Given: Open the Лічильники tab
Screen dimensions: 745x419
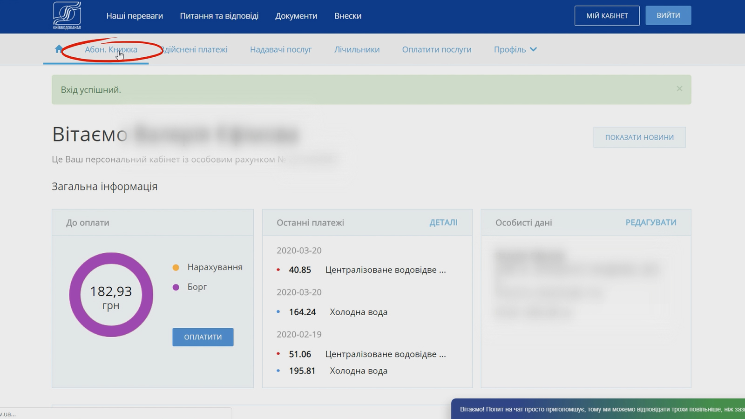Looking at the screenshot, I should click(x=357, y=49).
